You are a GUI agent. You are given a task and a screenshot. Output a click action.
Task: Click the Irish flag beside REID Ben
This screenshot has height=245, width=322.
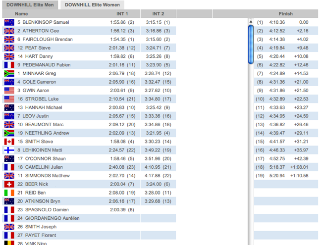[x=9, y=193]
